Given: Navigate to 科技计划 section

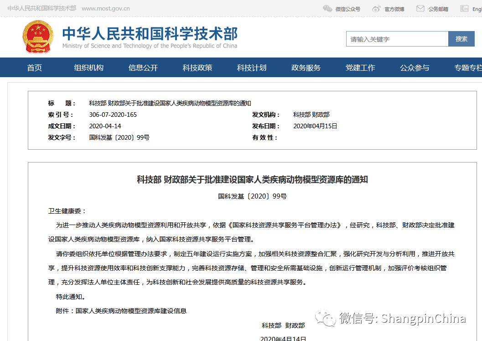Looking at the screenshot, I should pos(252,68).
